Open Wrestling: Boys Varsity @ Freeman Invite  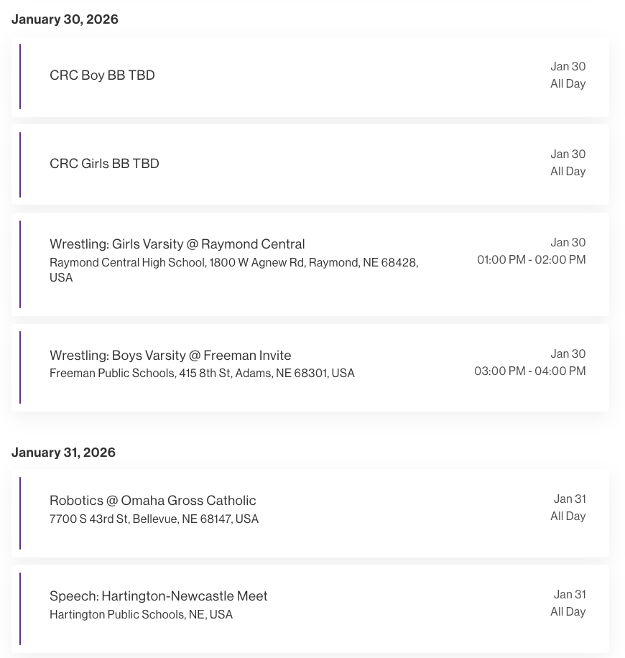tap(170, 356)
